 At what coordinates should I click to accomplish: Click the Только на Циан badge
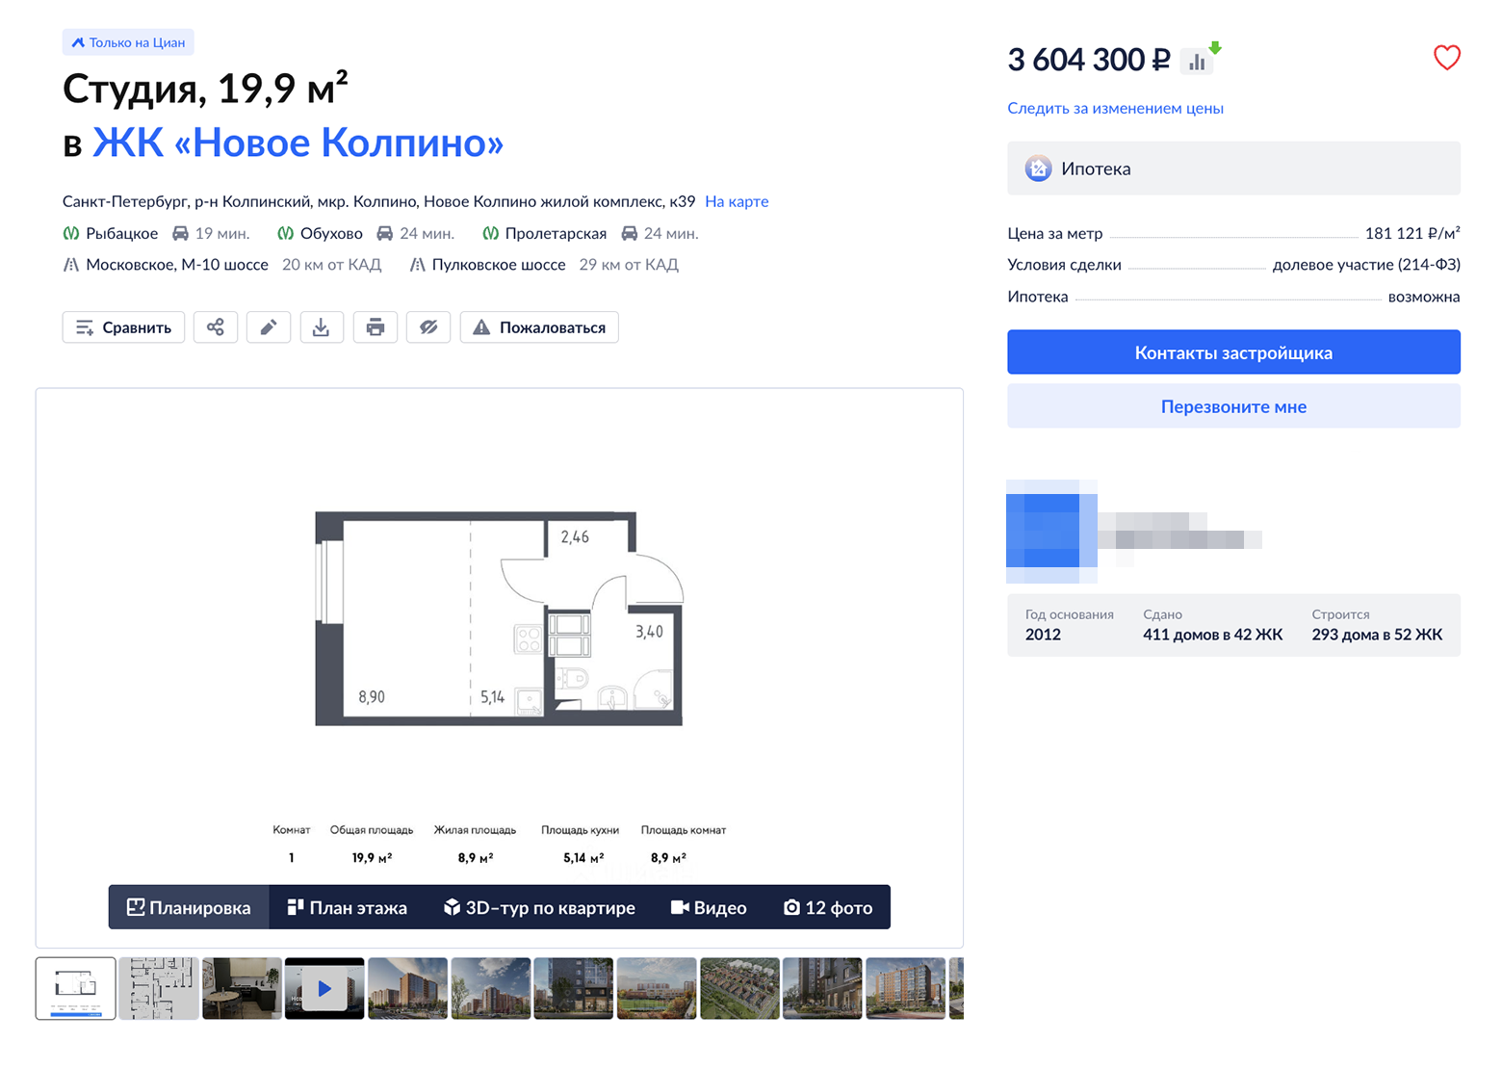pyautogui.click(x=128, y=42)
